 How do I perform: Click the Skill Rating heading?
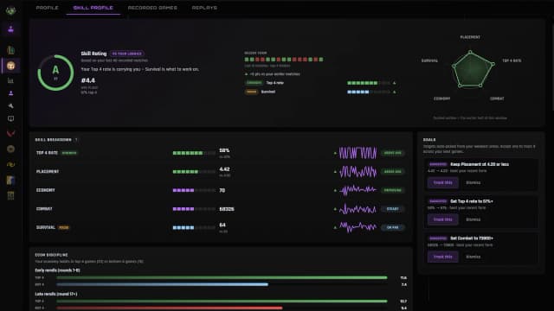click(93, 54)
